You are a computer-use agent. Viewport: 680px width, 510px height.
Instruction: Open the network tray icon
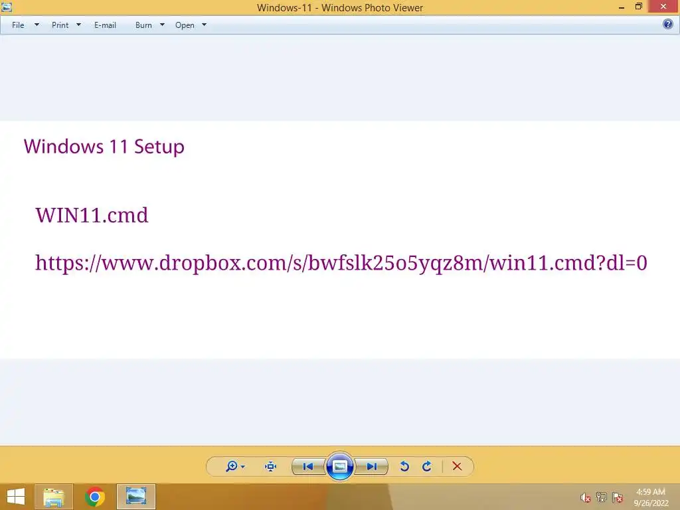point(602,497)
